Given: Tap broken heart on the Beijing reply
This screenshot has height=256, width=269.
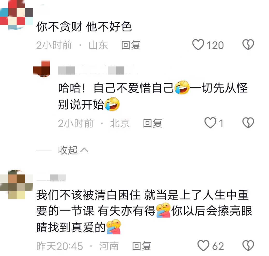Looking at the screenshot, I should coord(248,123).
